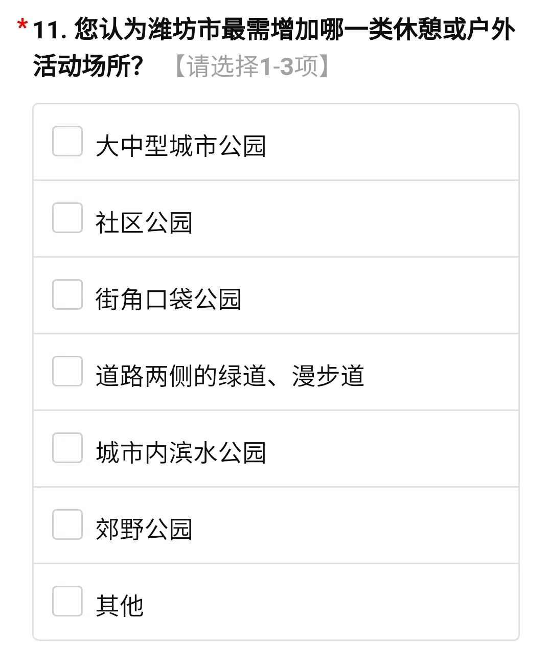Tick the 郊野公园 checkbox
550x665 pixels.
[67, 524]
